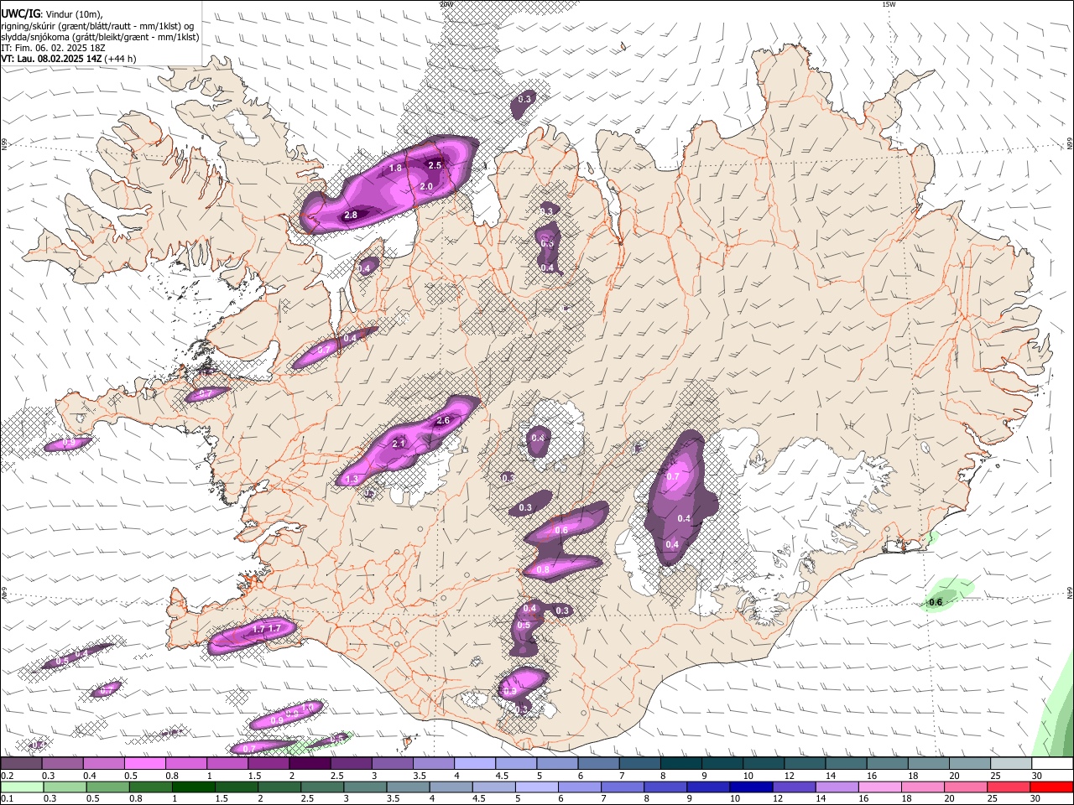
Task: Select the darkest purple swatch labeled 2, upper scale
Action: point(310,763)
